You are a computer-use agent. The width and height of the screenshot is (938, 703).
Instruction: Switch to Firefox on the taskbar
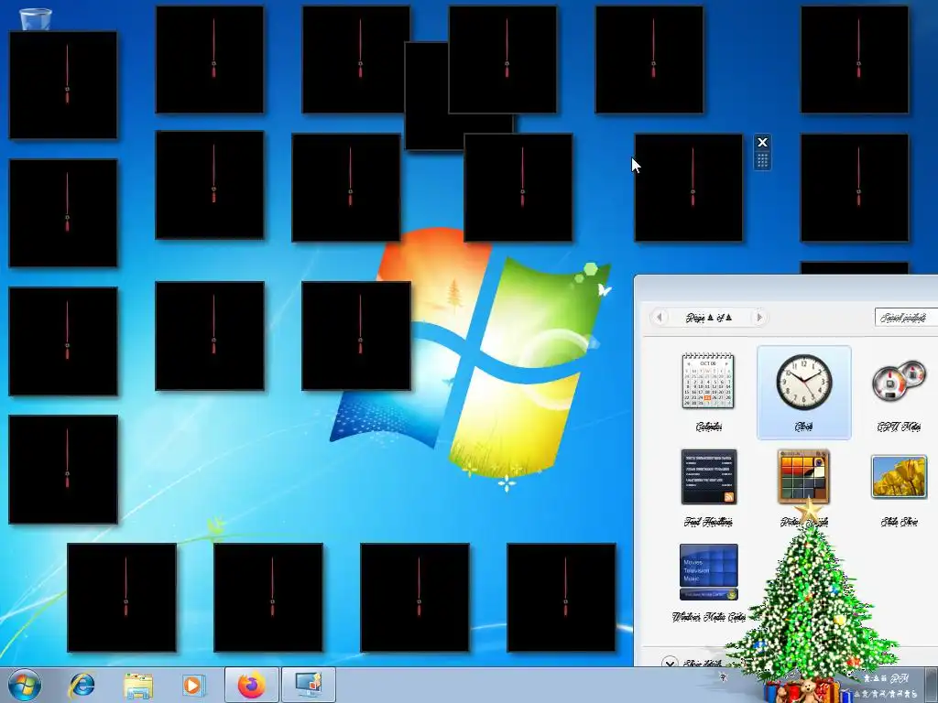(251, 685)
